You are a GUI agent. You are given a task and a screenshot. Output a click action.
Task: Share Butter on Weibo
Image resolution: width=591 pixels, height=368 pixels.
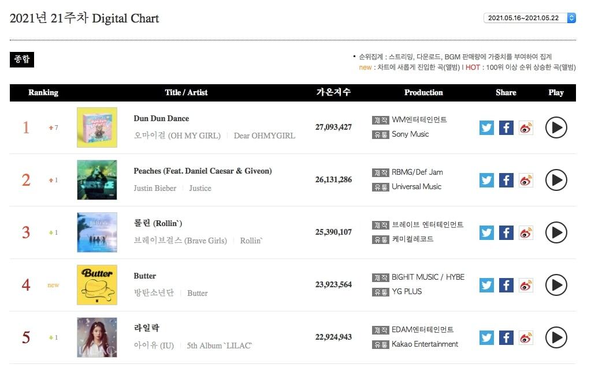pyautogui.click(x=526, y=285)
